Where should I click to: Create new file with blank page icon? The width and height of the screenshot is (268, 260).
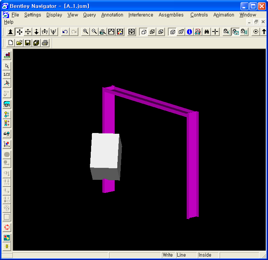(11, 43)
